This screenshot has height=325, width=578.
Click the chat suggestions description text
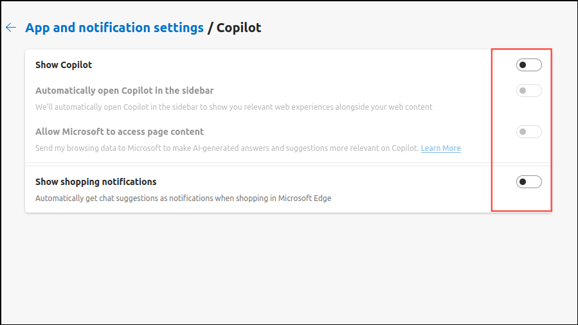point(183,198)
